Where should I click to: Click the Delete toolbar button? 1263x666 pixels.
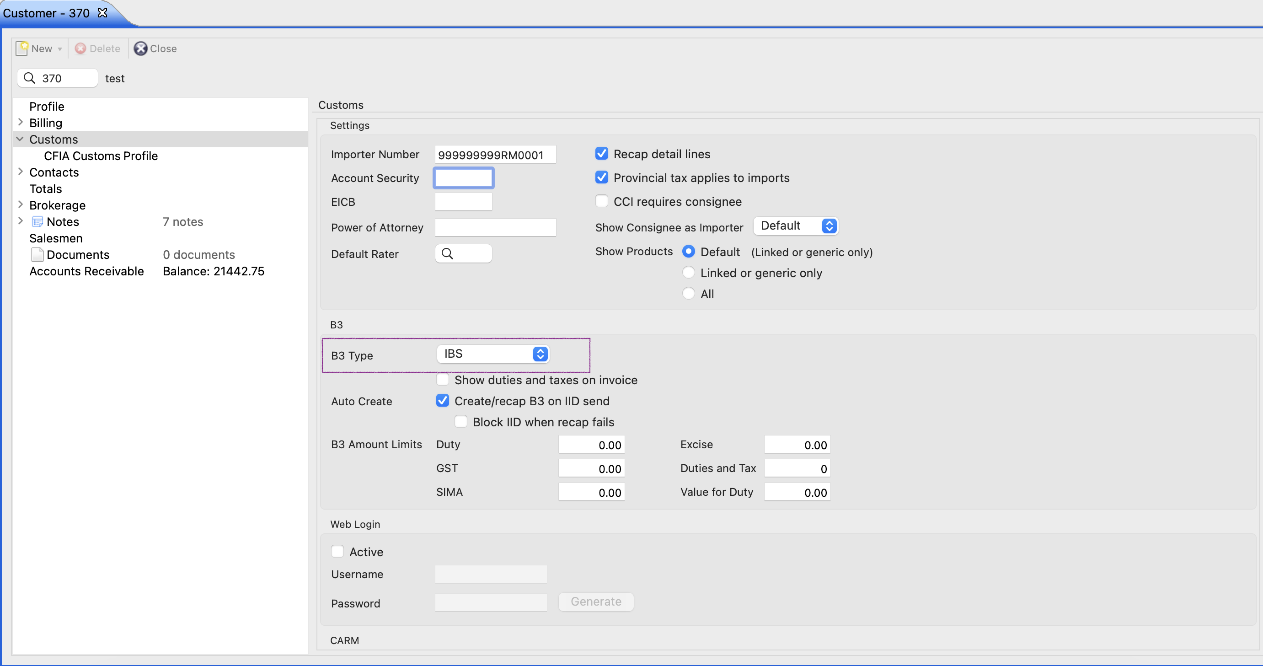click(97, 48)
